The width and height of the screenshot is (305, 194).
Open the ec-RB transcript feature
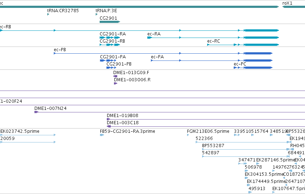(139, 30)
